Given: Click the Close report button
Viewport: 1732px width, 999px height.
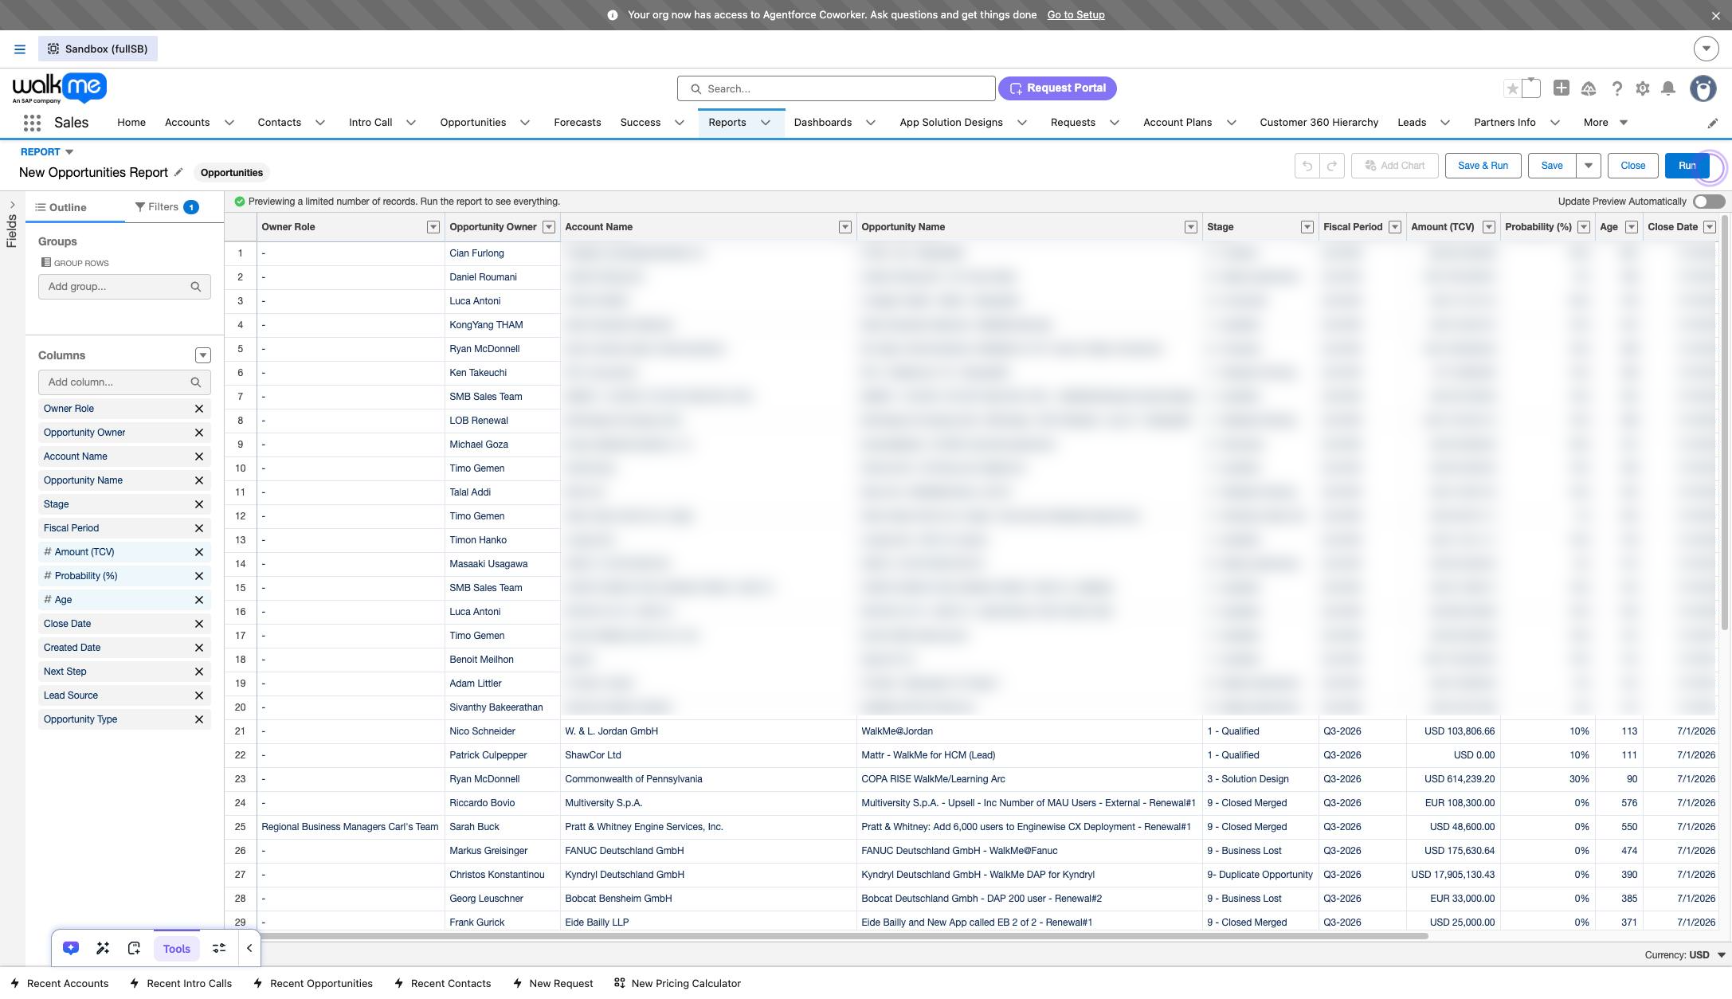Looking at the screenshot, I should [1632, 166].
